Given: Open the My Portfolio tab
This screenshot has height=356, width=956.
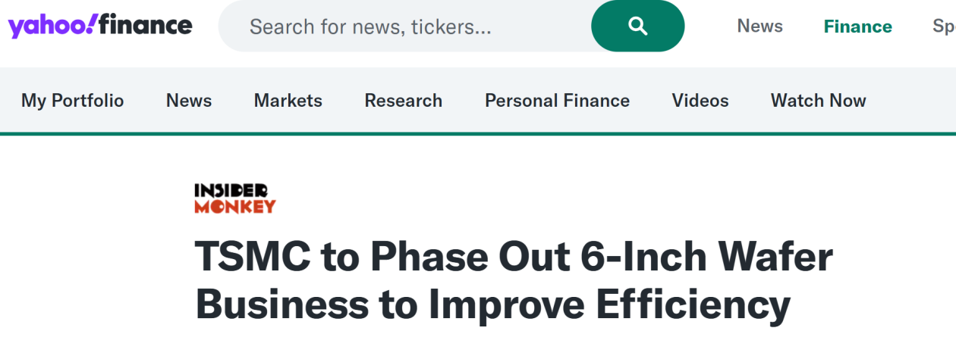Looking at the screenshot, I should [x=72, y=101].
